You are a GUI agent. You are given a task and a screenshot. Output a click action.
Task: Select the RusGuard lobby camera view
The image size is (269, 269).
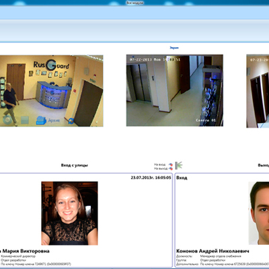(52, 91)
